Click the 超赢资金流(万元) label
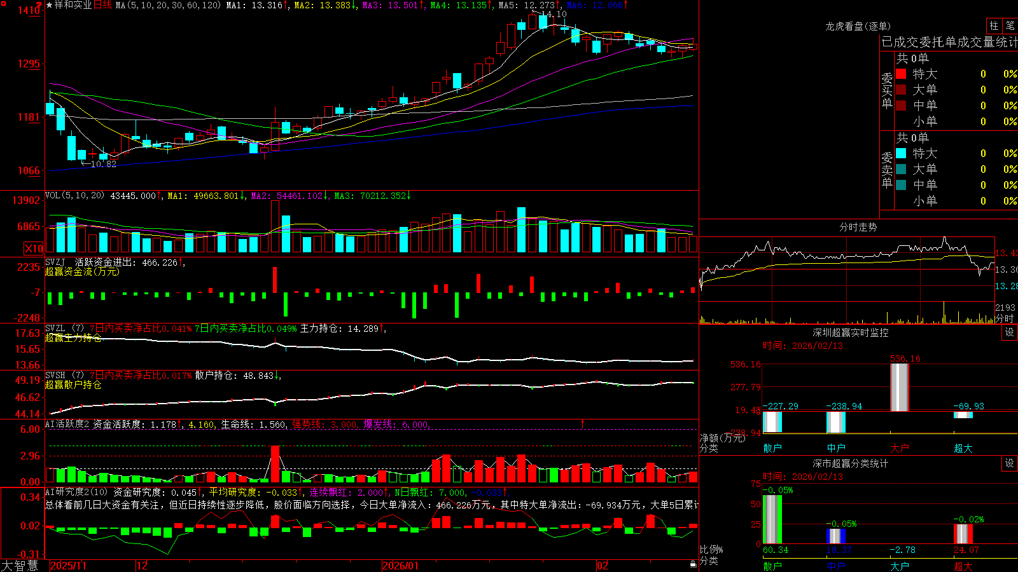This screenshot has height=572, width=1018. point(82,271)
